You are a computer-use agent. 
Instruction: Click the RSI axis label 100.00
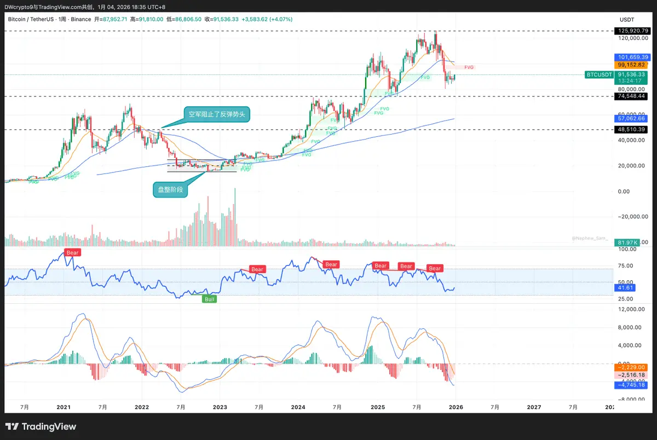coord(627,250)
